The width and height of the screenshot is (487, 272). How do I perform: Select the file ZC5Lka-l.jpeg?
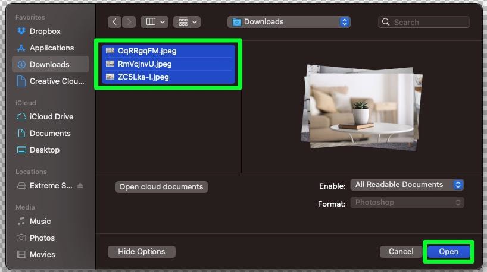[x=168, y=77]
